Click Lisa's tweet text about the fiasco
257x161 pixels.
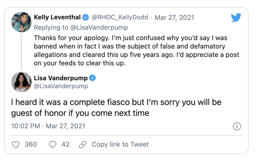point(116,108)
